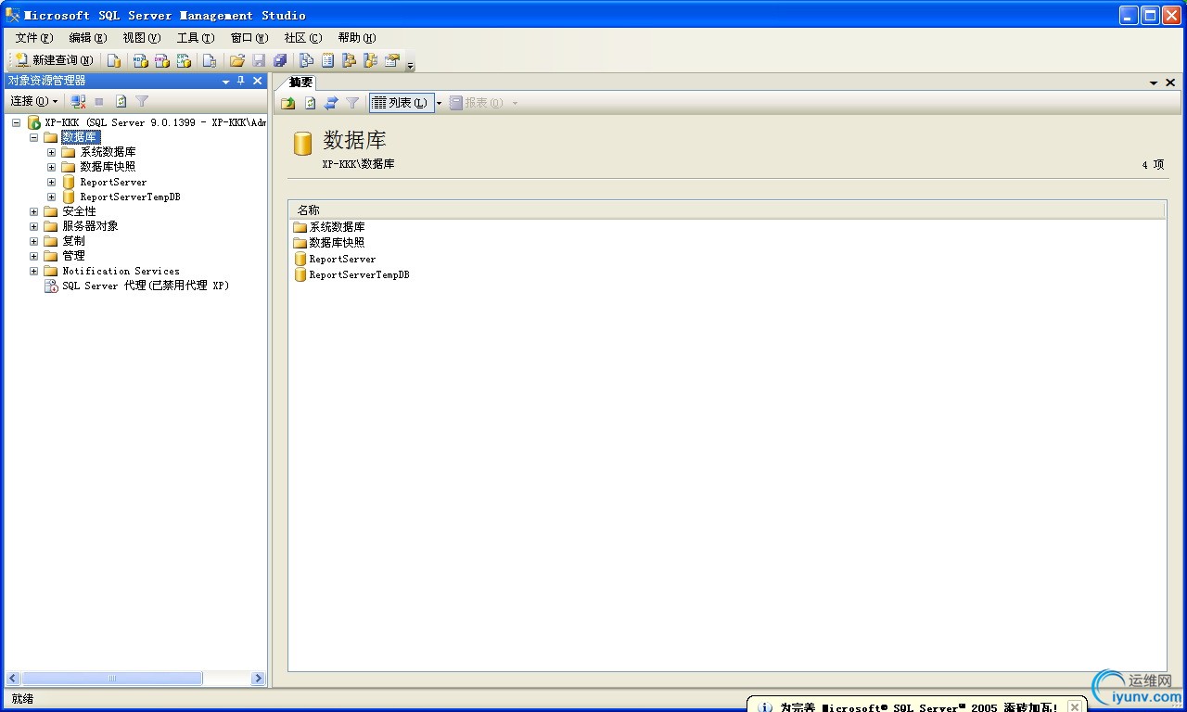Expand the 复制 folder
The width and height of the screenshot is (1187, 712).
[x=34, y=241]
